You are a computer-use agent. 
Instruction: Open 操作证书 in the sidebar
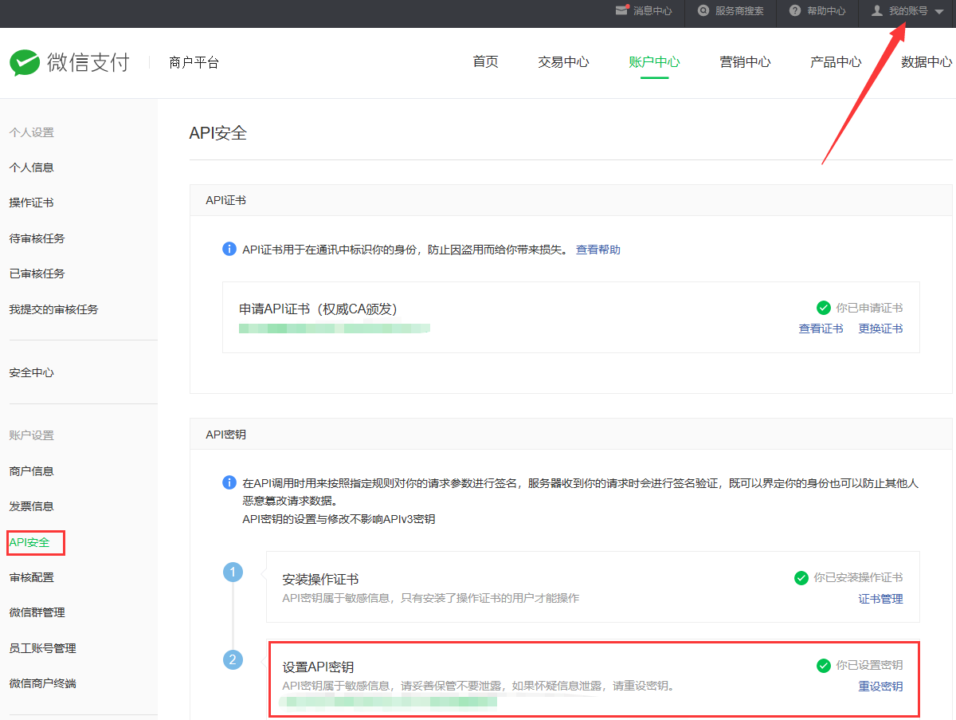point(32,203)
